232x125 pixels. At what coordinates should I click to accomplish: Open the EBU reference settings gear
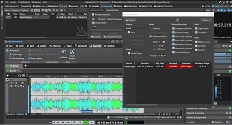click(x=164, y=42)
